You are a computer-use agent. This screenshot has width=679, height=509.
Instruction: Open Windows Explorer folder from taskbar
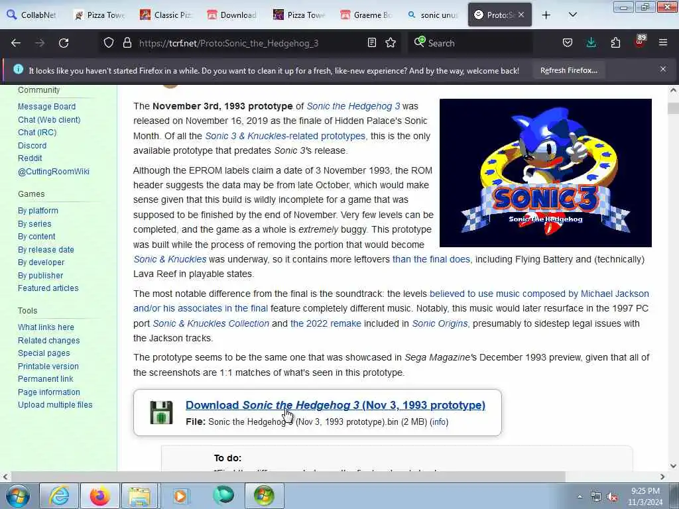point(139,496)
